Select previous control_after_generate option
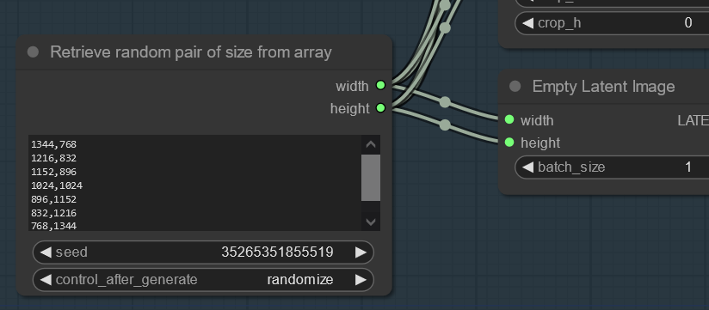The image size is (709, 310). [x=46, y=280]
